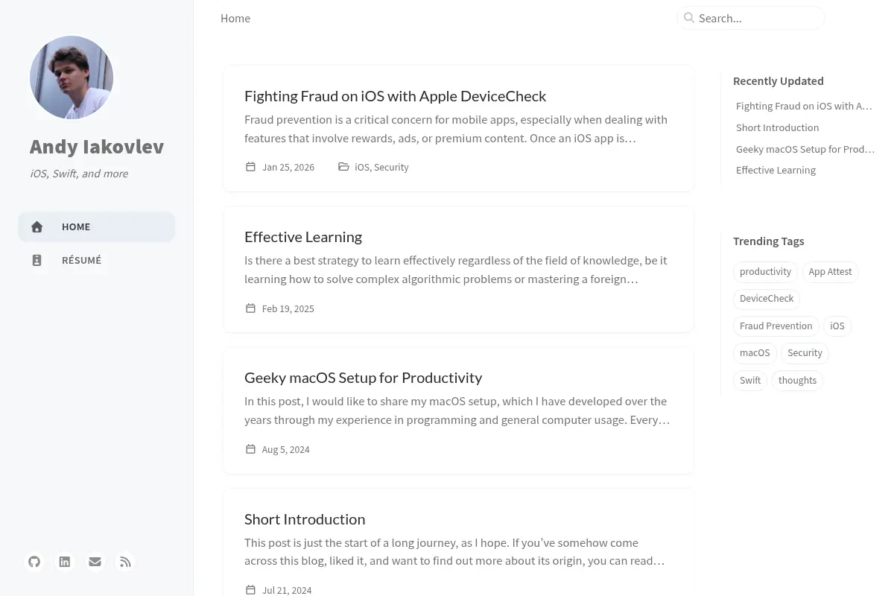Image resolution: width=894 pixels, height=596 pixels.
Task: Click the search magnifier icon
Action: 689,18
